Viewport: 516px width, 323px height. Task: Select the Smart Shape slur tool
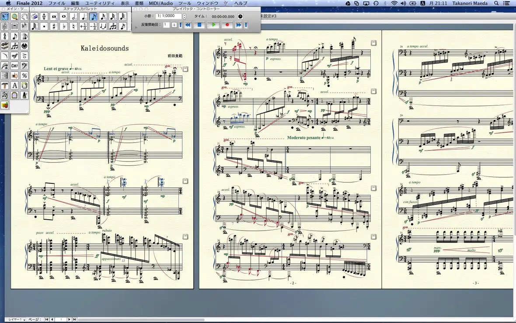(x=5, y=56)
